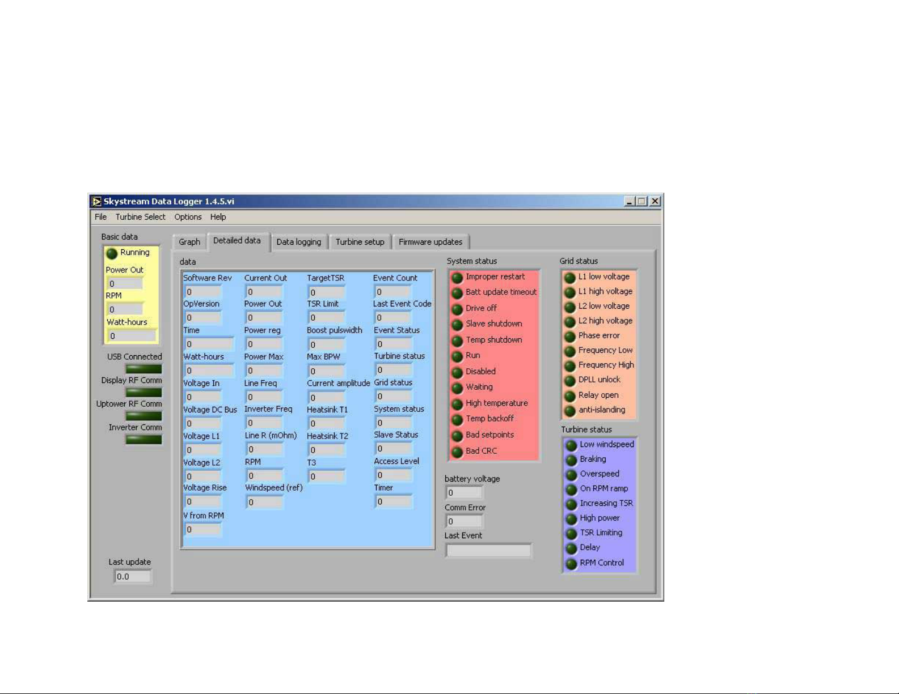The image size is (899, 694).
Task: Click the DPLL unlock LED
Action: tap(569, 381)
